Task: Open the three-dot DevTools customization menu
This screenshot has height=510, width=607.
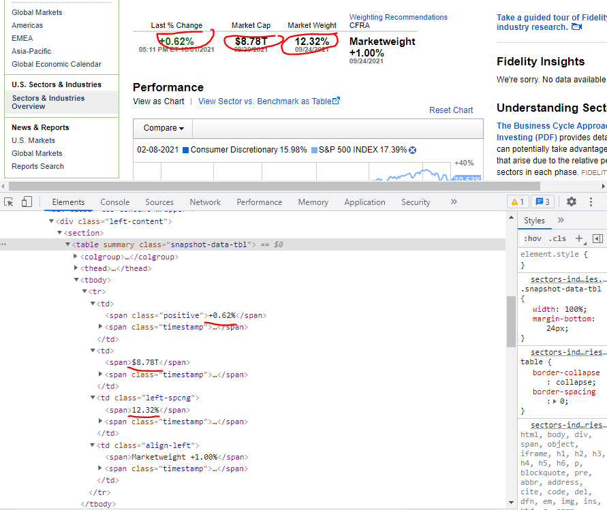Action: 591,202
